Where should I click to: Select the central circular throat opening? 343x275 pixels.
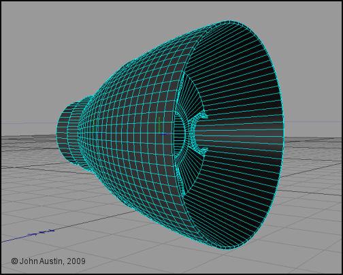click(179, 134)
